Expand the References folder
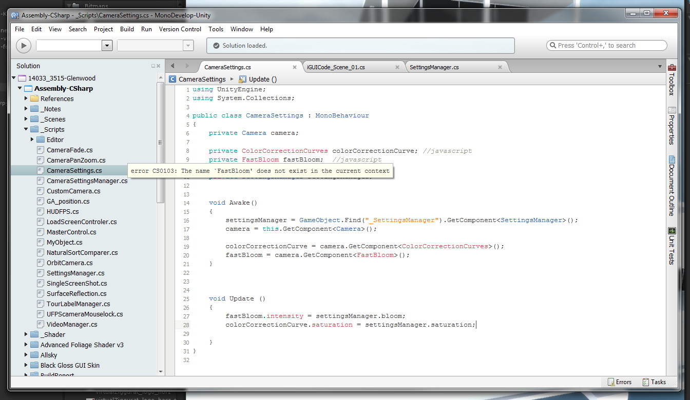The image size is (690, 400). tap(25, 98)
